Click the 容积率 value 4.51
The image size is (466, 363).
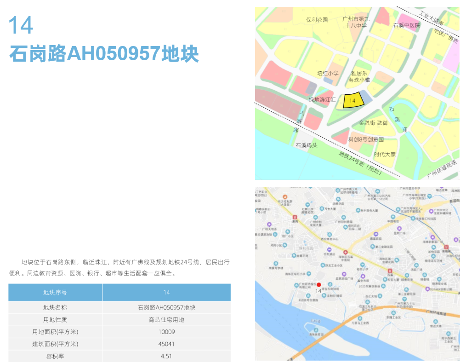click(x=166, y=356)
